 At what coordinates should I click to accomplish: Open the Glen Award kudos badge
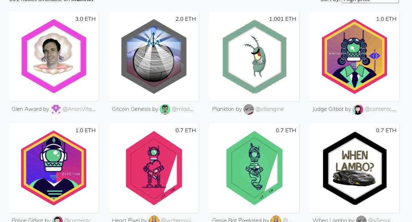pos(54,56)
